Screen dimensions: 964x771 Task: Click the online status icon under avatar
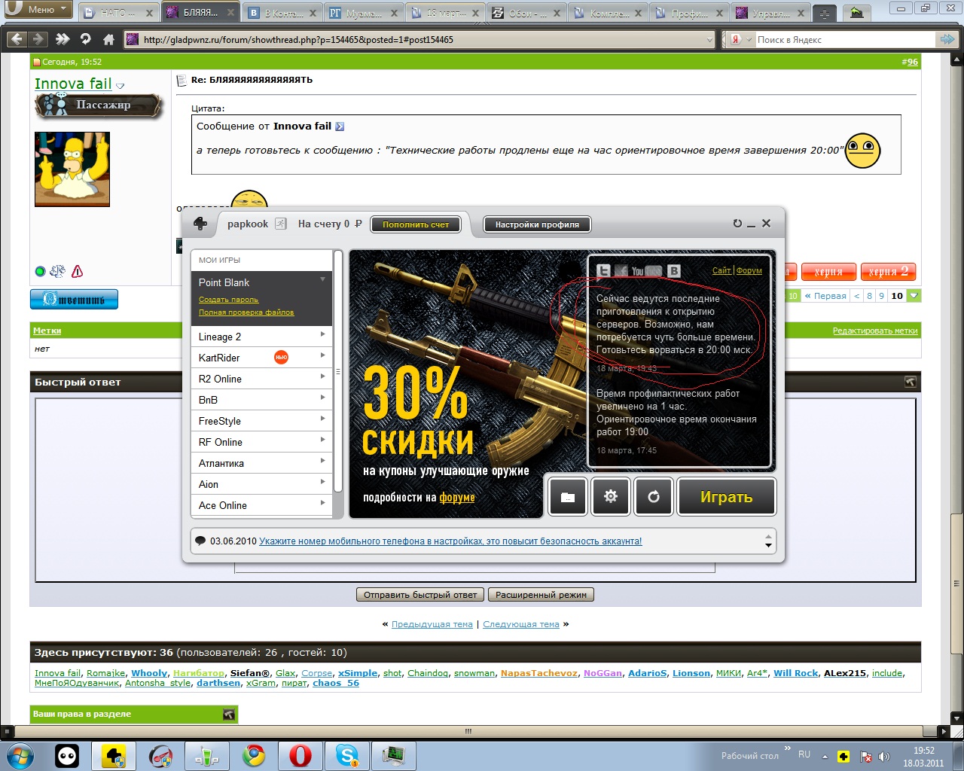(x=41, y=271)
